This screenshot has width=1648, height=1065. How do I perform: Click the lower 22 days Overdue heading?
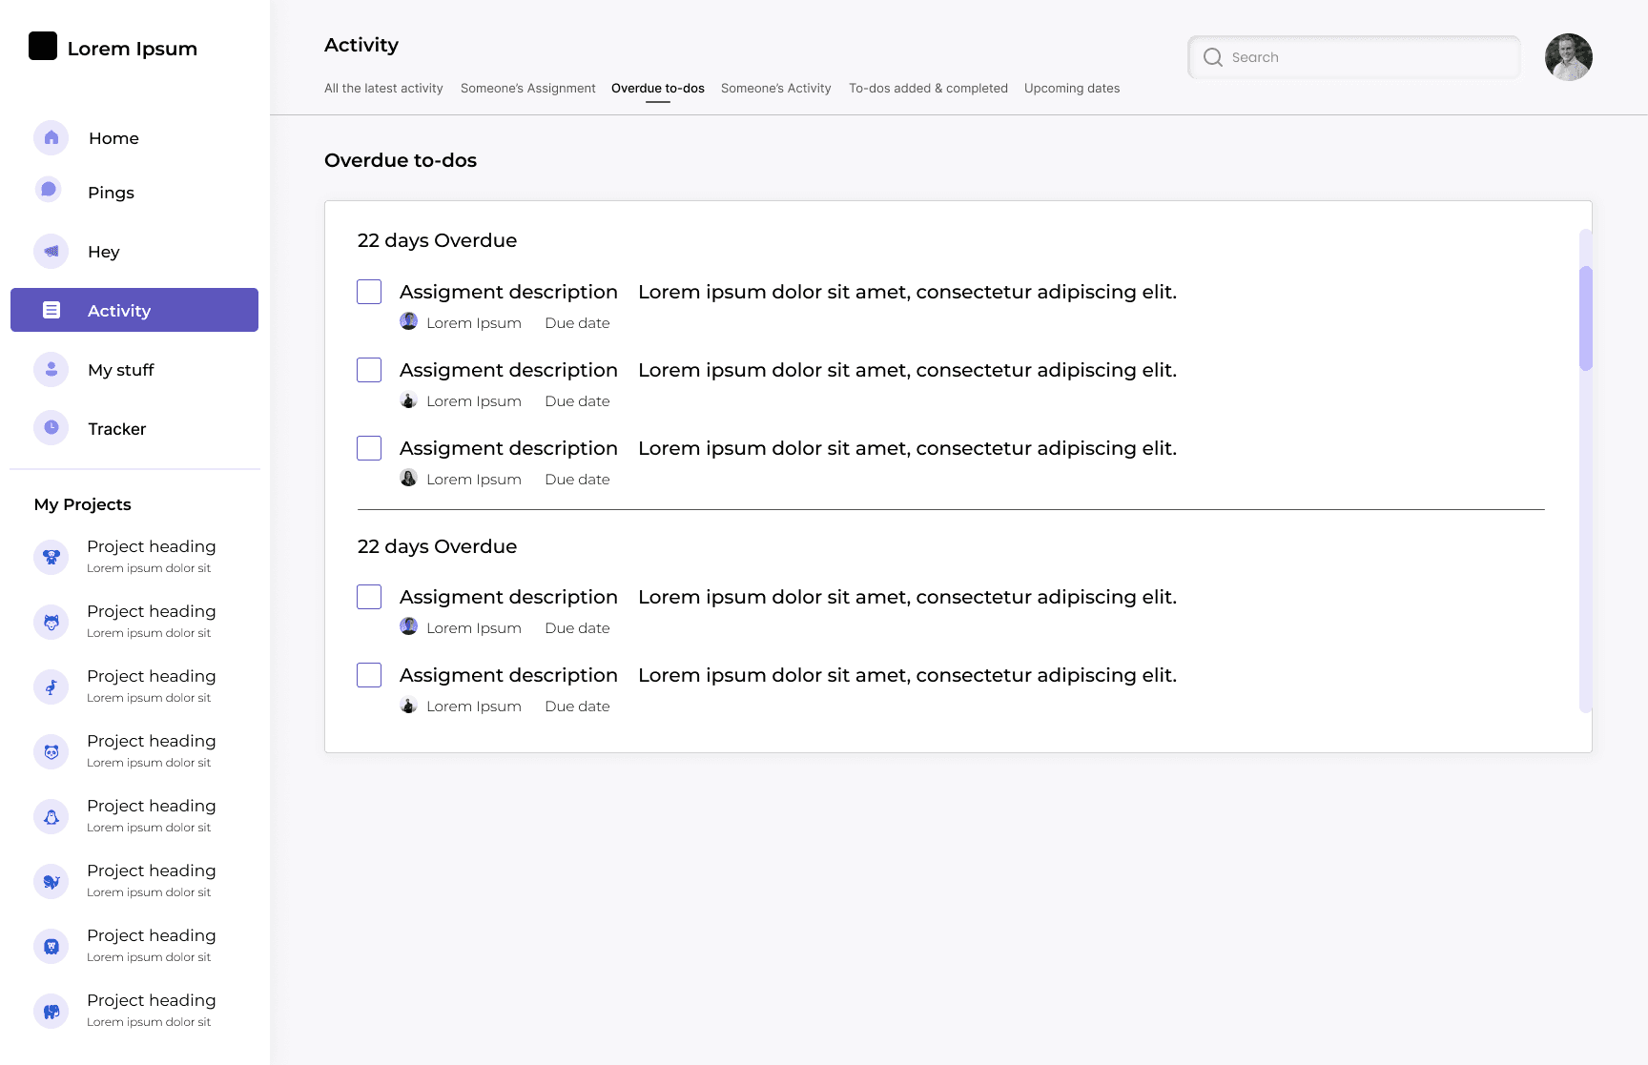click(437, 546)
